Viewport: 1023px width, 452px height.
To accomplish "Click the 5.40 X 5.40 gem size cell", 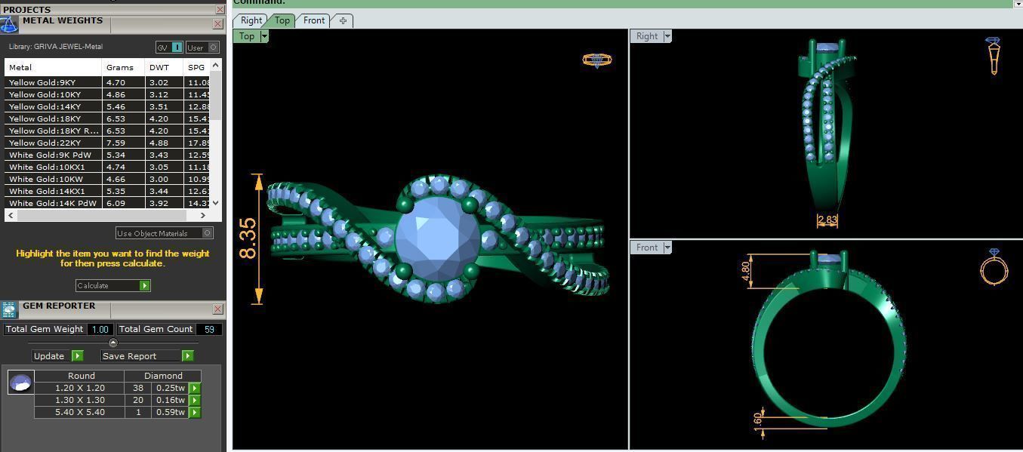I will point(80,412).
